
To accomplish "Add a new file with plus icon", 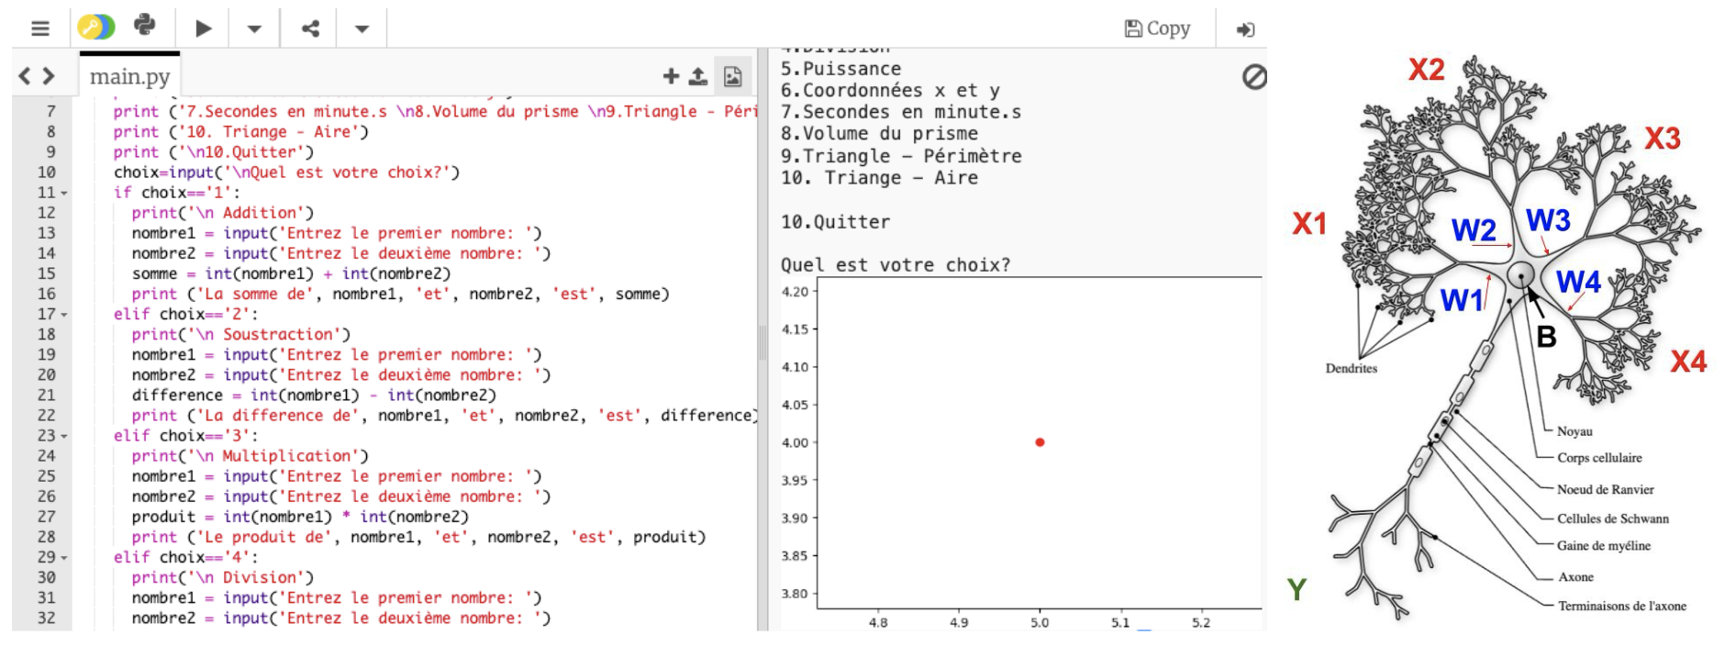I will [671, 76].
